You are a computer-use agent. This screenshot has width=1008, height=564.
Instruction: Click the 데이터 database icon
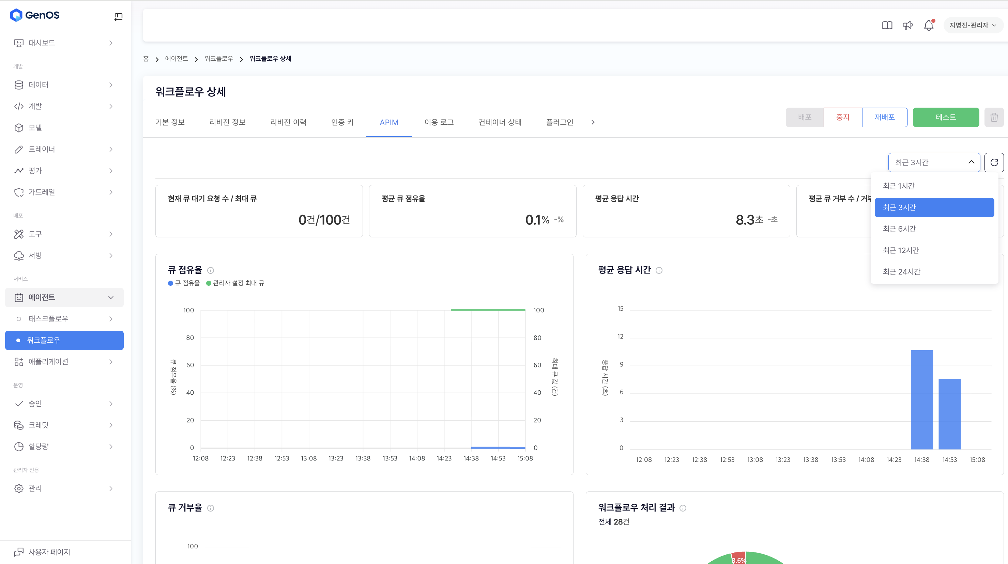tap(19, 85)
